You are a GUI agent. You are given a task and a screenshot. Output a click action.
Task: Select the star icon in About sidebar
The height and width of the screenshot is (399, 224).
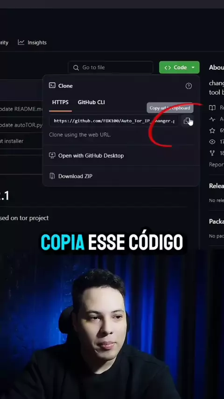pos(212,130)
